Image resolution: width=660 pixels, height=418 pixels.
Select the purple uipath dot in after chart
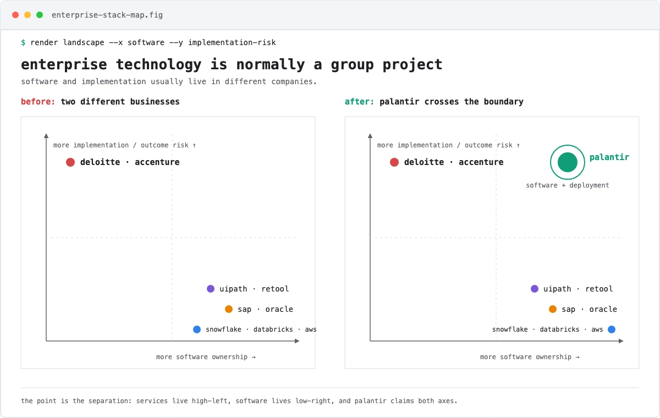pyautogui.click(x=535, y=289)
